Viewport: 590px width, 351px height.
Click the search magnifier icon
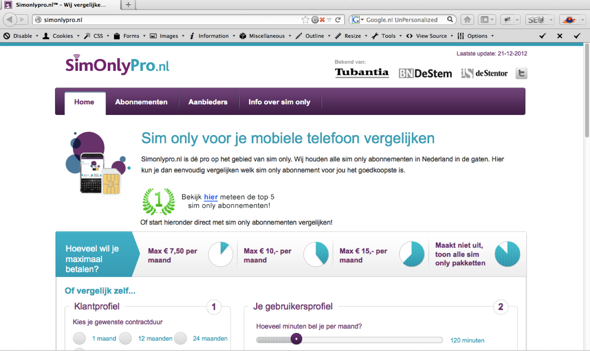(x=450, y=19)
